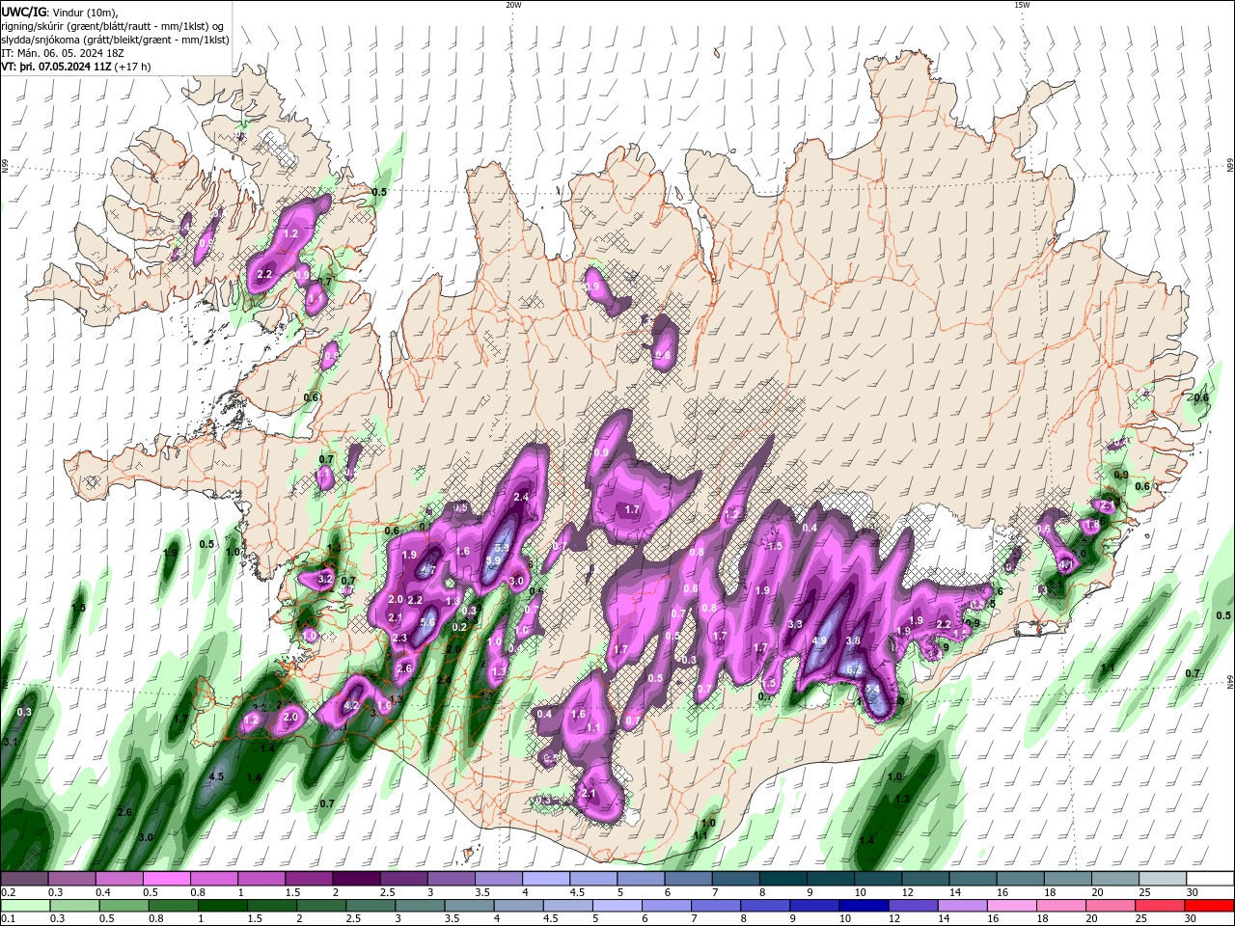Click the darkest purple snow swatch labeled 2
This screenshot has width=1235, height=926.
coord(356,878)
